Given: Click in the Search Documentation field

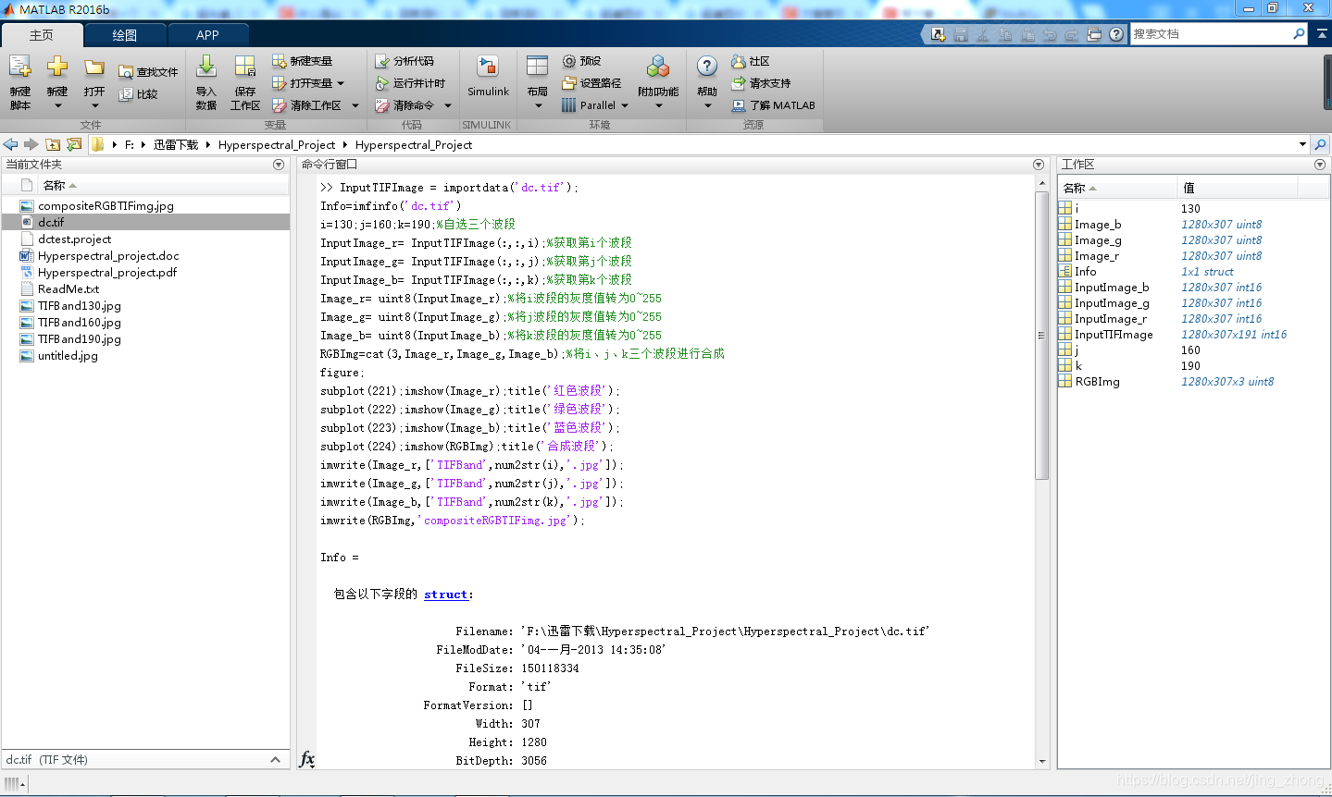Looking at the screenshot, I should click(1211, 34).
